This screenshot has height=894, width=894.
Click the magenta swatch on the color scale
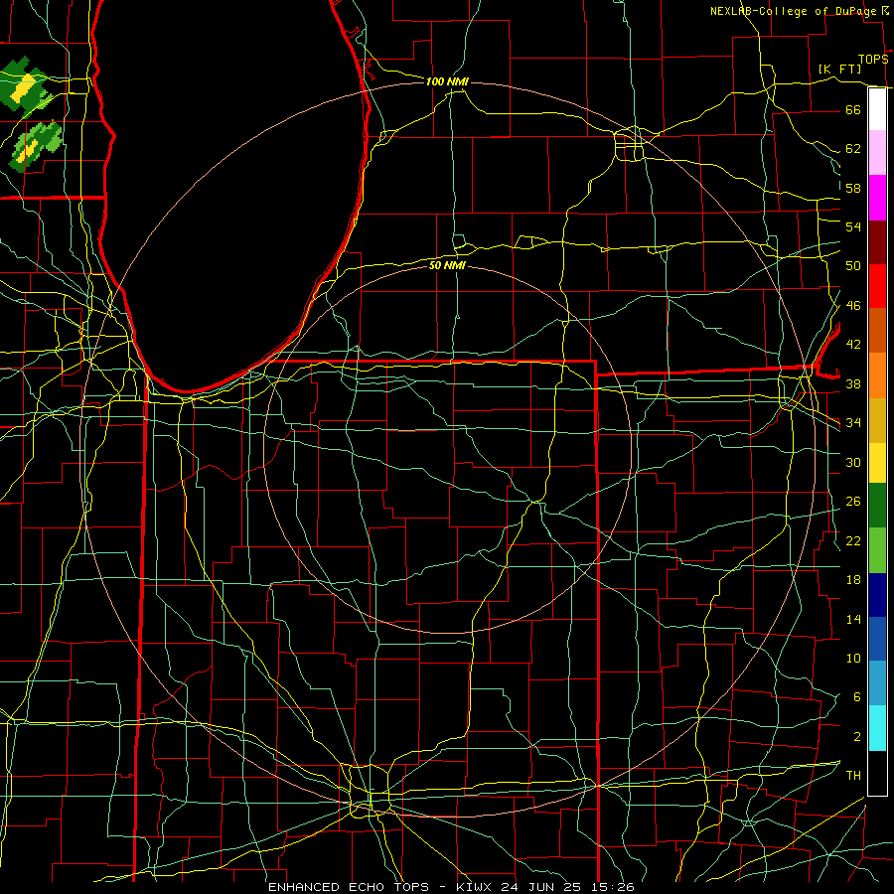(x=877, y=198)
